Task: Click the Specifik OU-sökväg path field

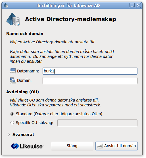Action: point(97,123)
